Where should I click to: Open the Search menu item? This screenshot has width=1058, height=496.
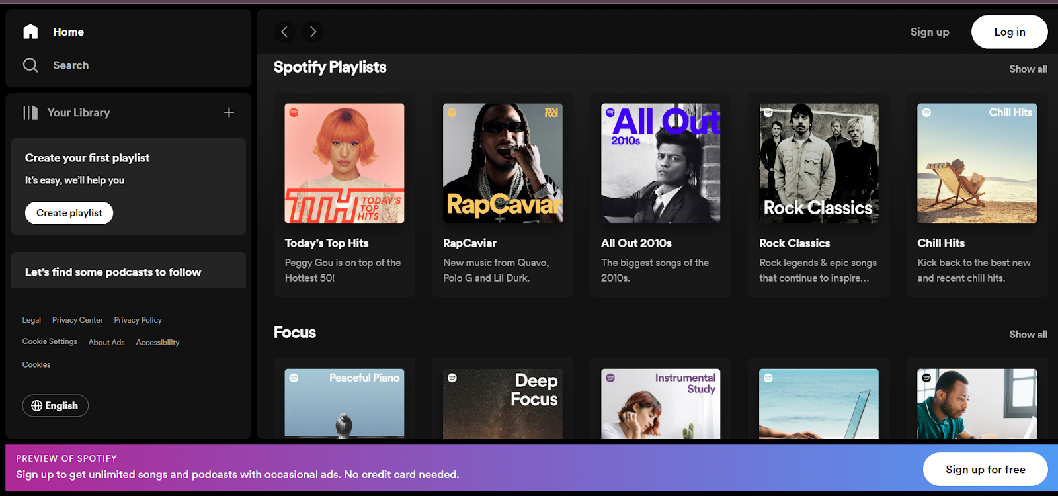pyautogui.click(x=71, y=65)
